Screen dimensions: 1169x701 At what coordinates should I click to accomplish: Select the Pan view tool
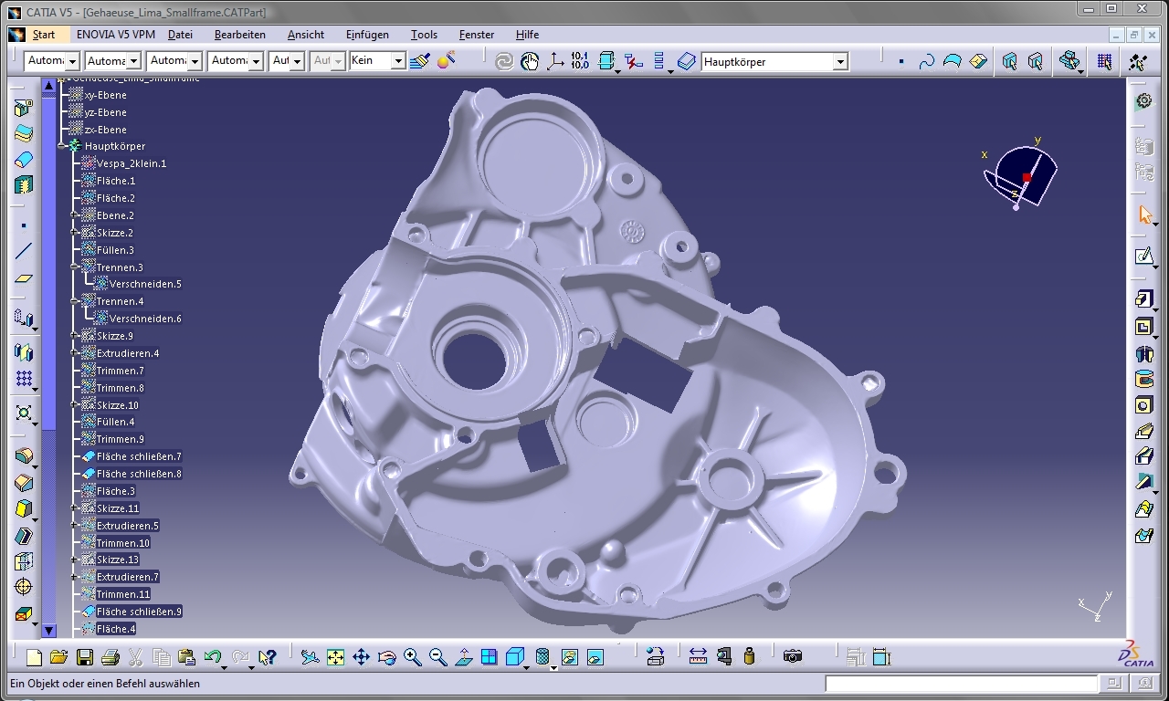click(x=361, y=657)
